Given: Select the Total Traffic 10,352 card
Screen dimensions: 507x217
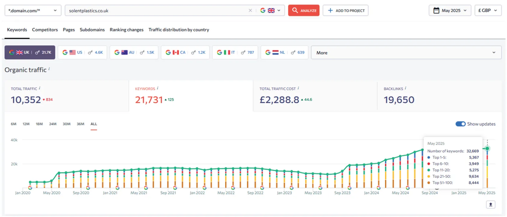Looking at the screenshot, I should [67, 96].
